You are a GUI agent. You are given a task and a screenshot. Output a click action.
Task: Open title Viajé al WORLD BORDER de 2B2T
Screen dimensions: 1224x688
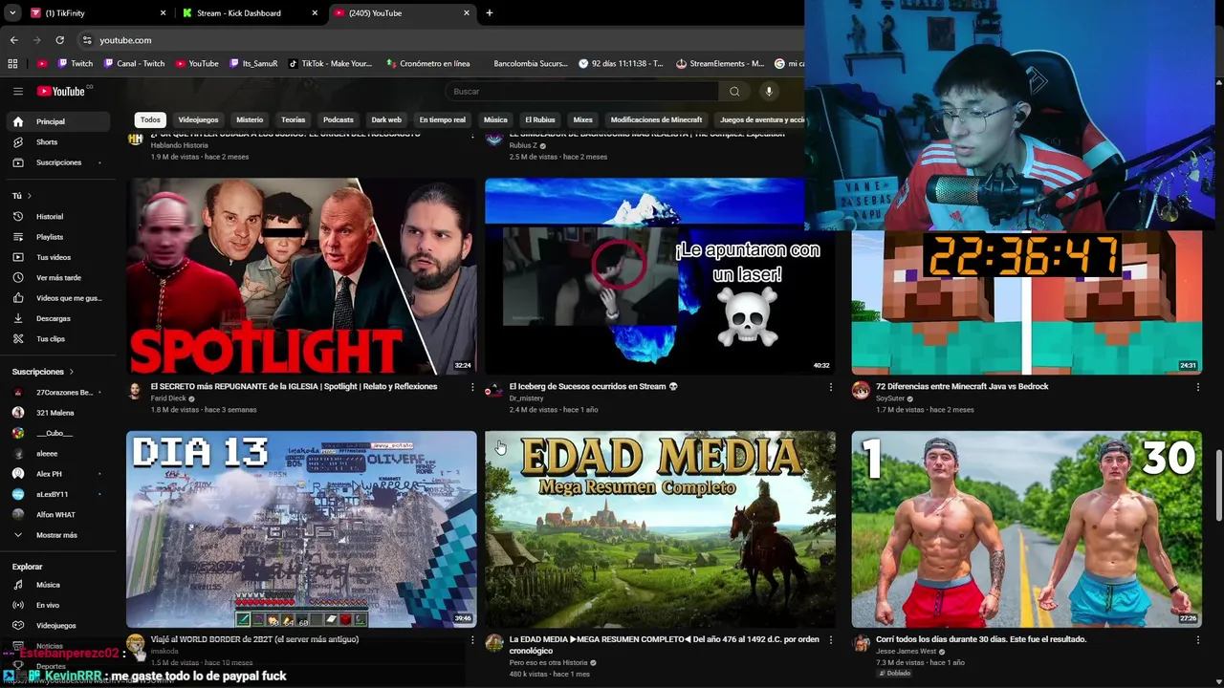point(254,639)
